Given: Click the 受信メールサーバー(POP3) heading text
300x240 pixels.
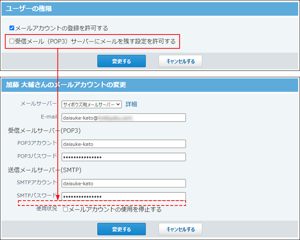Looking at the screenshot, I should [44, 130].
